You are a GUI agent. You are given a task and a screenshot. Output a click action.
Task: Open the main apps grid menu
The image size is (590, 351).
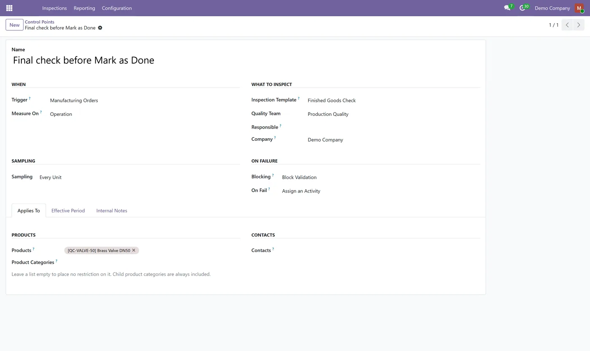[9, 8]
